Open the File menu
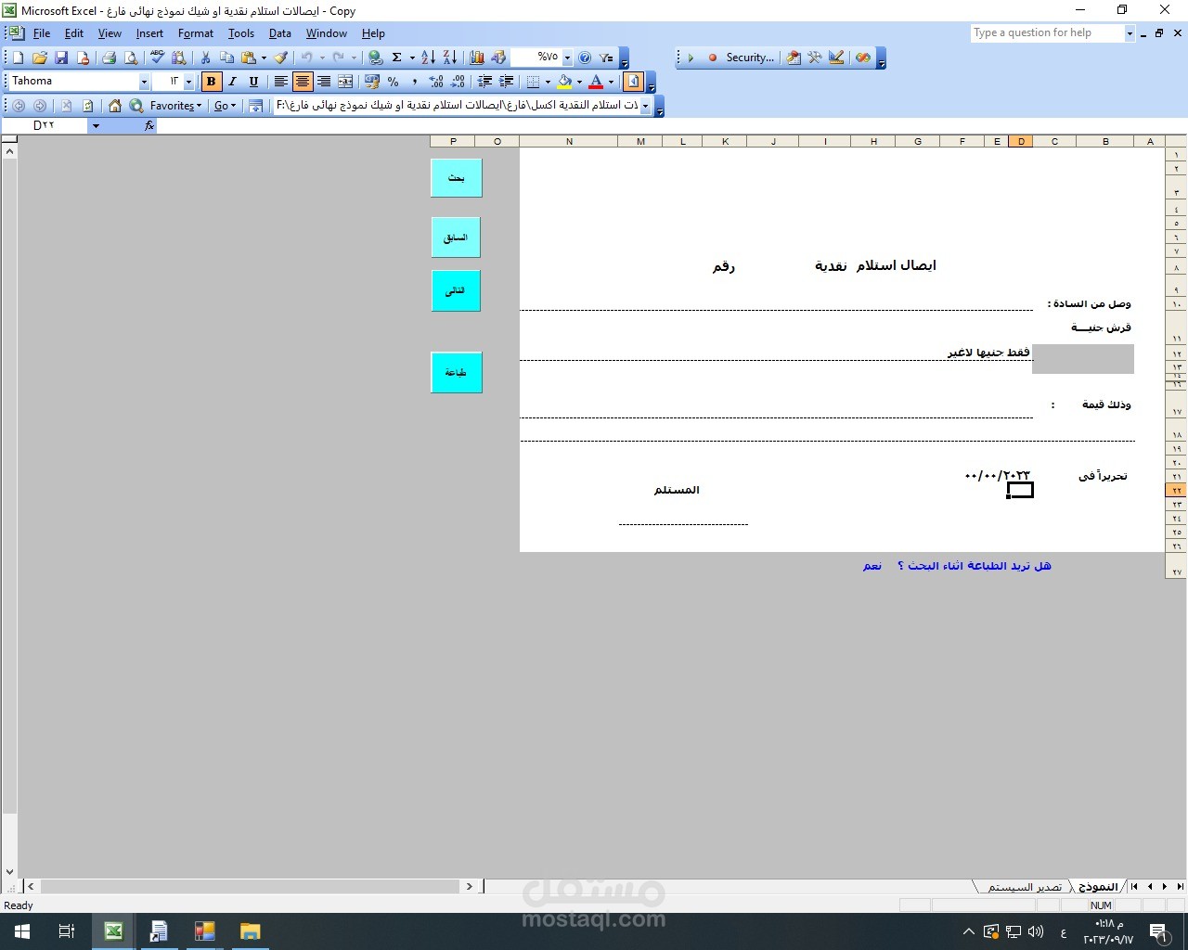Screen dimensions: 1188x950 coord(42,33)
